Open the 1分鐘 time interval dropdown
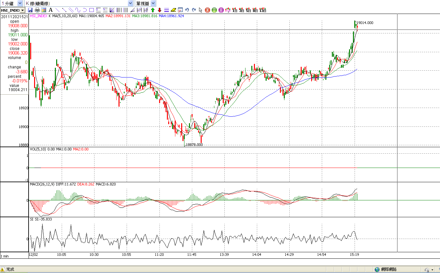Screen dimensions: 440x273 20,3
